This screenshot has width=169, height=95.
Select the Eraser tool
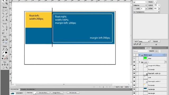pos(7,17)
